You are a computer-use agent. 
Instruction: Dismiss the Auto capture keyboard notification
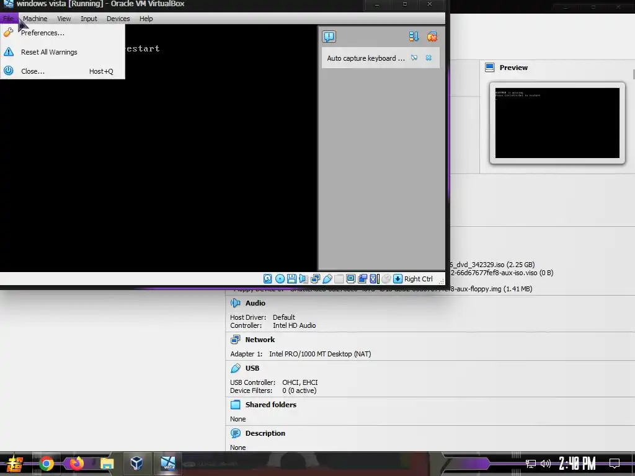coord(429,58)
